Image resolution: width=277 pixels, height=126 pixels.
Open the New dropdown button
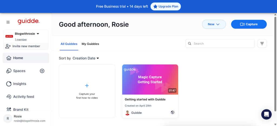[214, 24]
